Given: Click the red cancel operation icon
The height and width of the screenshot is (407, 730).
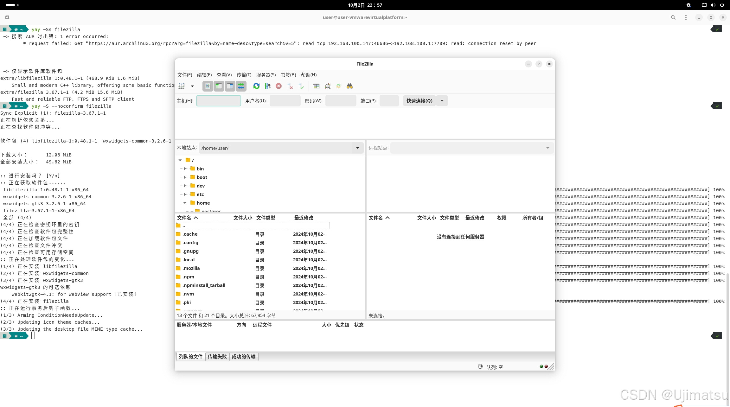Looking at the screenshot, I should point(279,86).
